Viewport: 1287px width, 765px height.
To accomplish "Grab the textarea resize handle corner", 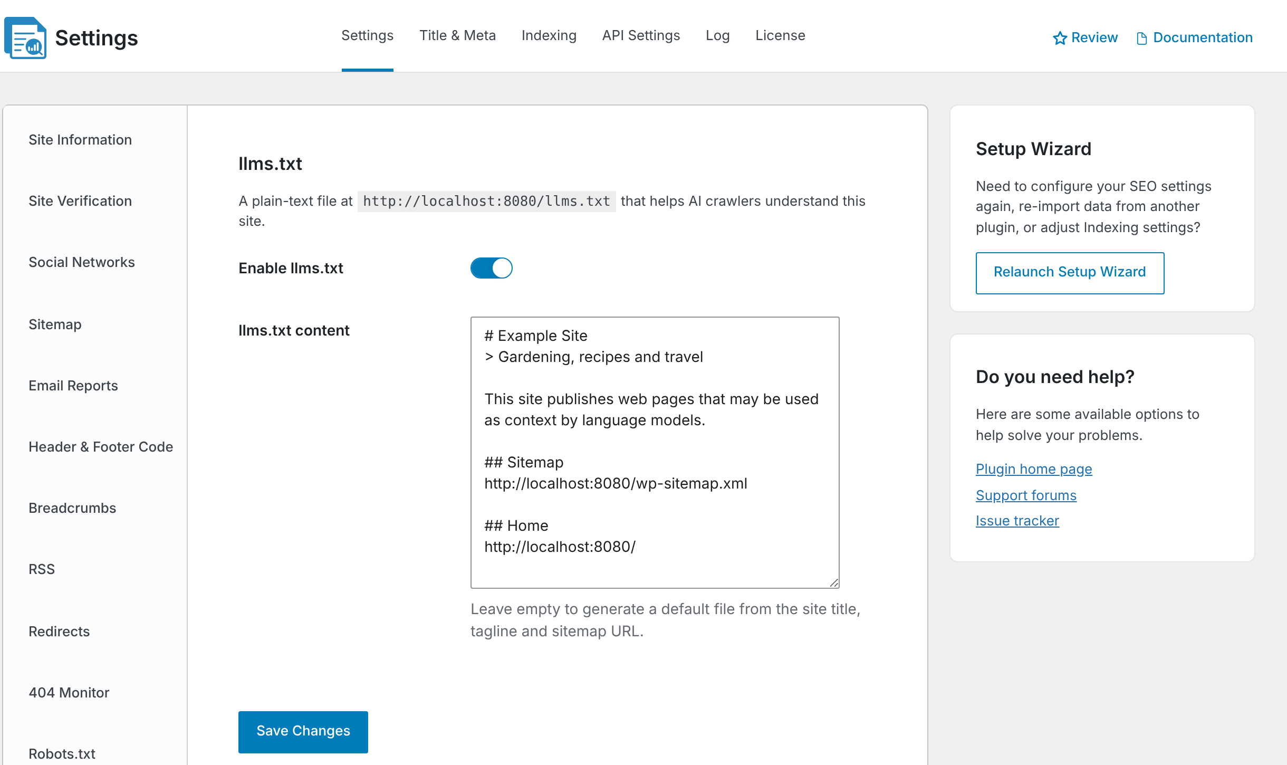I will pos(834,583).
